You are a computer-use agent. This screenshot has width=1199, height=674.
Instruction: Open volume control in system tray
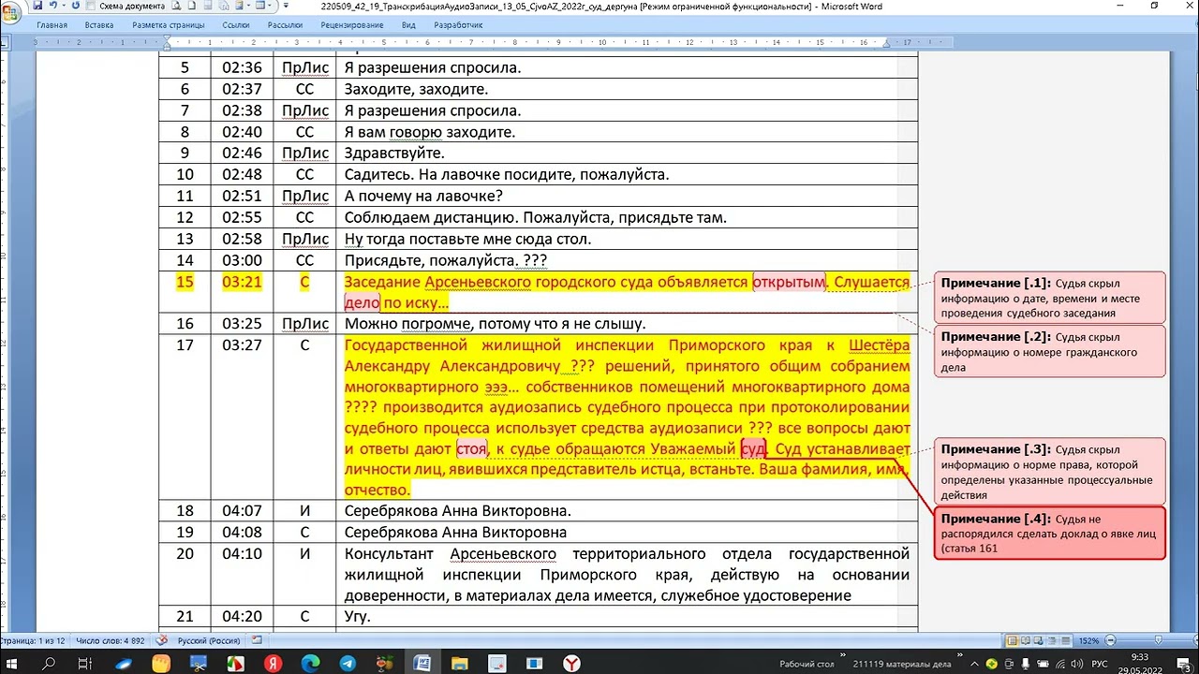point(1076,664)
